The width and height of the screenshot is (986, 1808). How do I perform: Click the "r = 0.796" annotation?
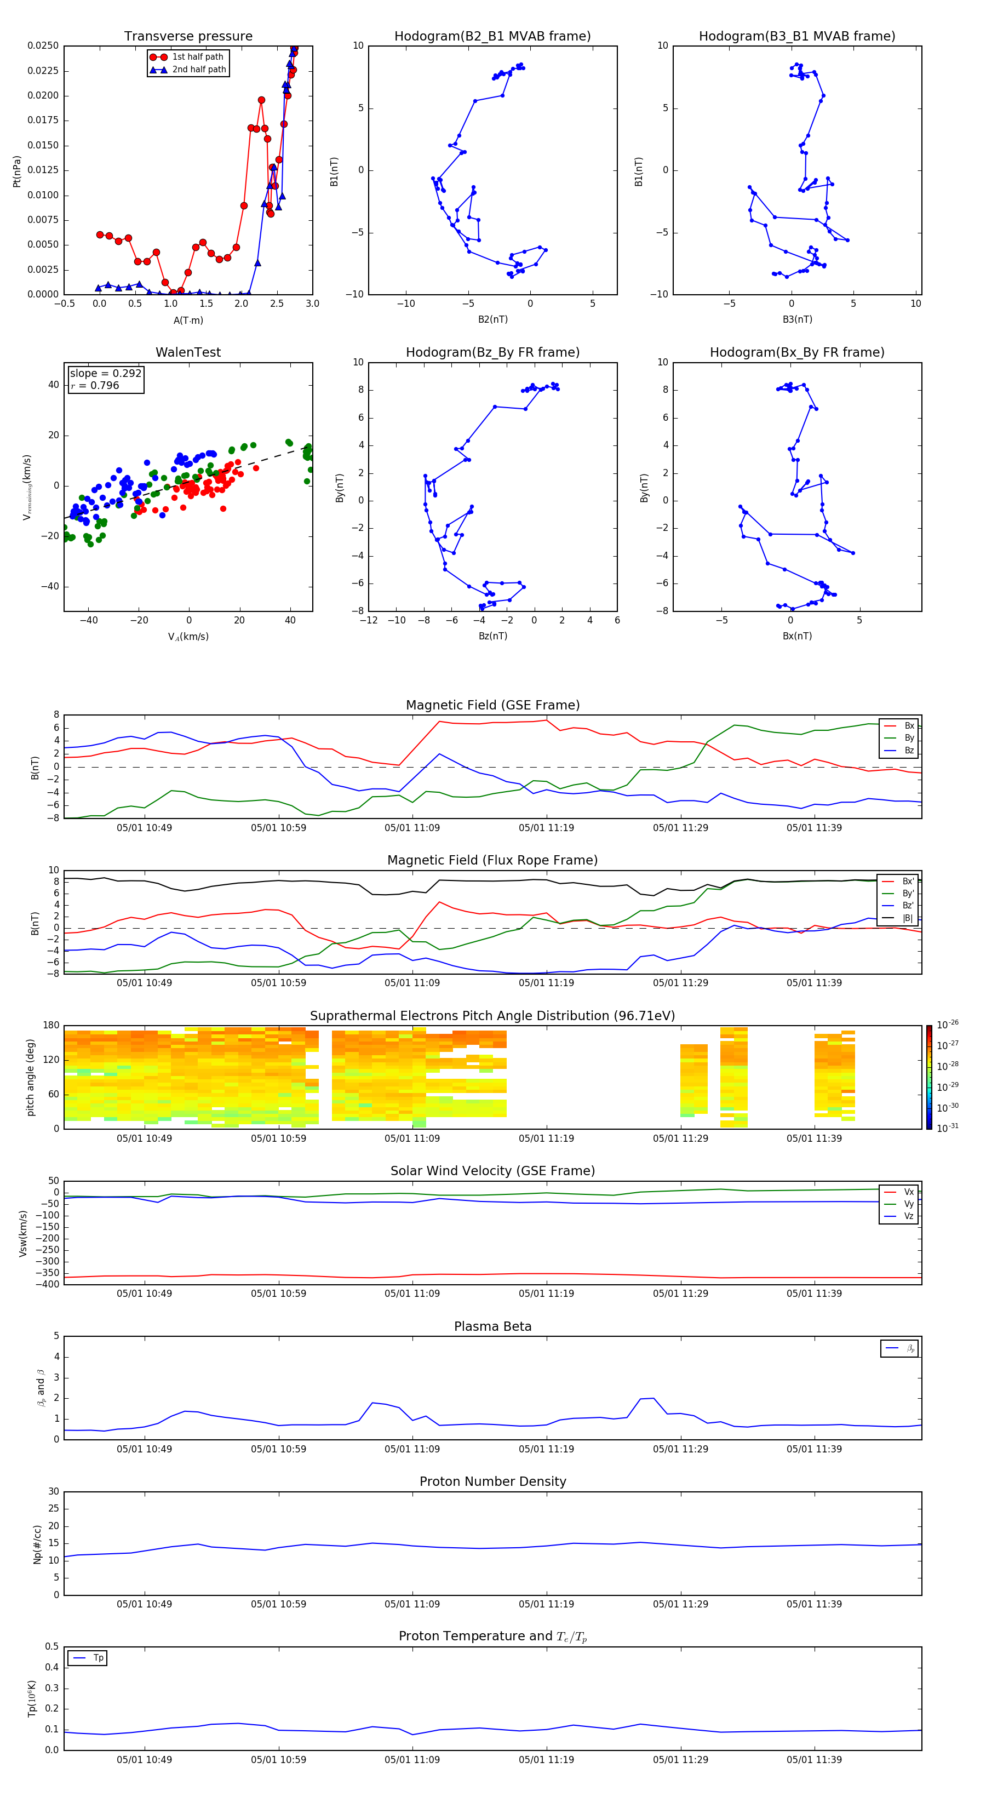coord(95,385)
